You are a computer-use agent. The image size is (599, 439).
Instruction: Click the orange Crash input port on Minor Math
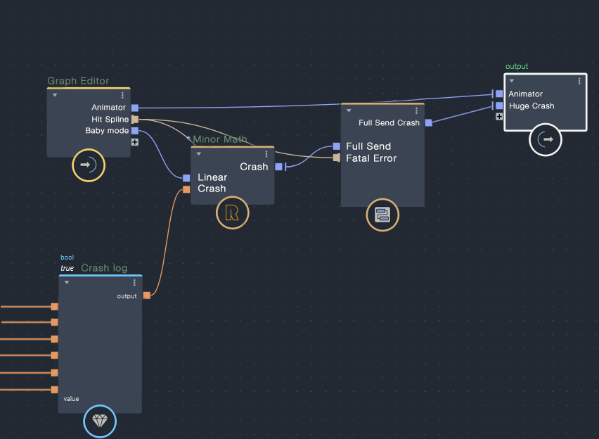tap(186, 189)
